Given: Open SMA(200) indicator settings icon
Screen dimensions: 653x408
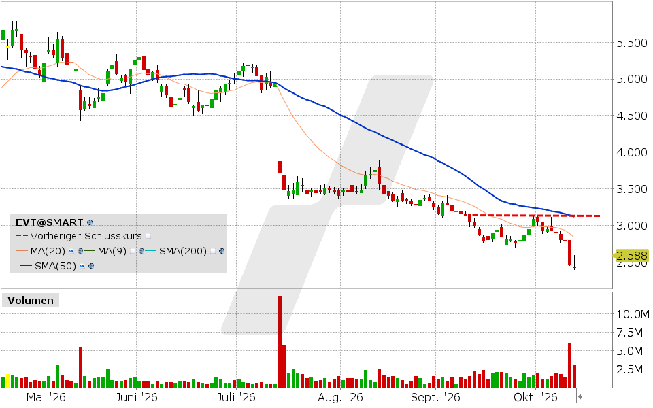Looking at the screenshot, I should pos(222,251).
